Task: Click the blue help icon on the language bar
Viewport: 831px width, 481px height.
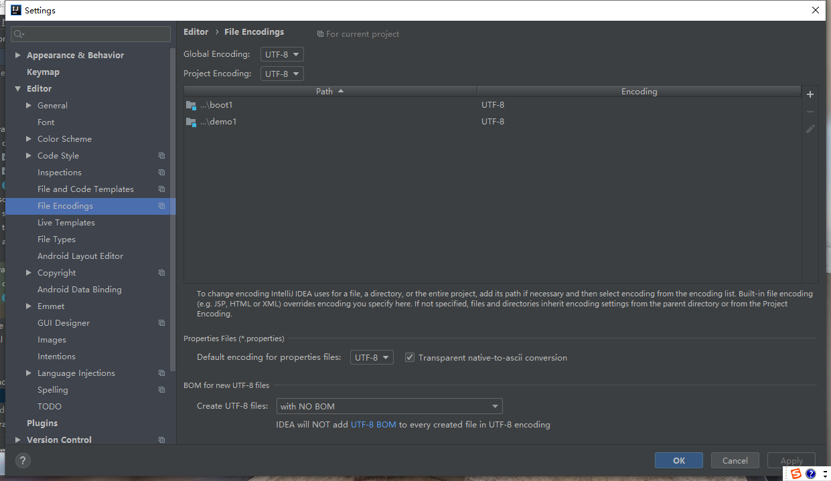Action: click(x=810, y=474)
